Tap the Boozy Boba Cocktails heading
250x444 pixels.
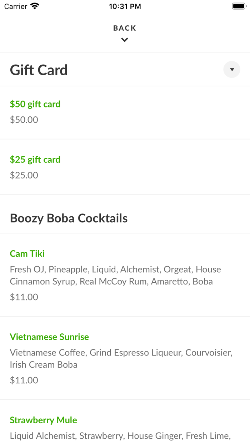click(x=69, y=218)
